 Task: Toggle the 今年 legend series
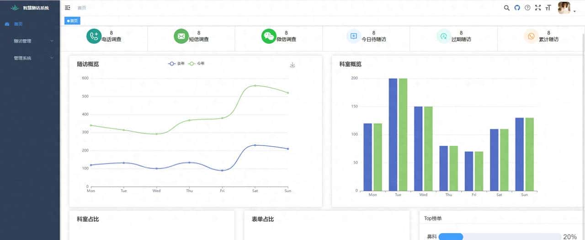click(x=197, y=63)
